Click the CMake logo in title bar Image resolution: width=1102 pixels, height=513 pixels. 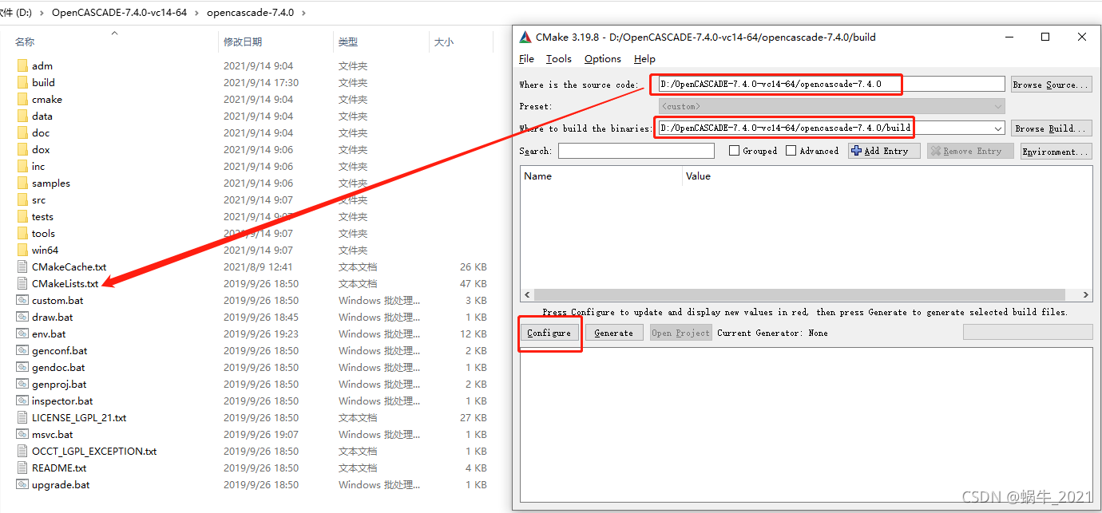coord(525,37)
